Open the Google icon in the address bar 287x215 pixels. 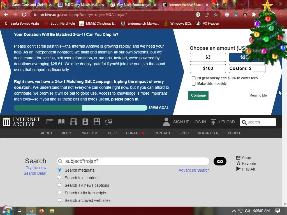tap(198, 15)
